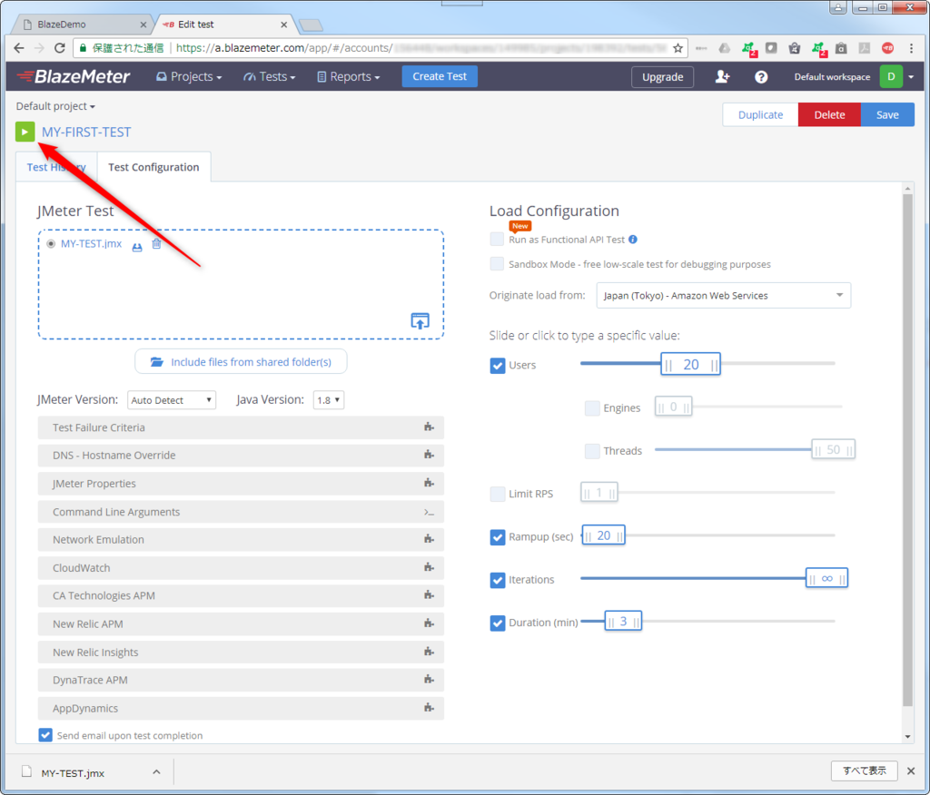Uncheck the Users checkbox

click(498, 365)
